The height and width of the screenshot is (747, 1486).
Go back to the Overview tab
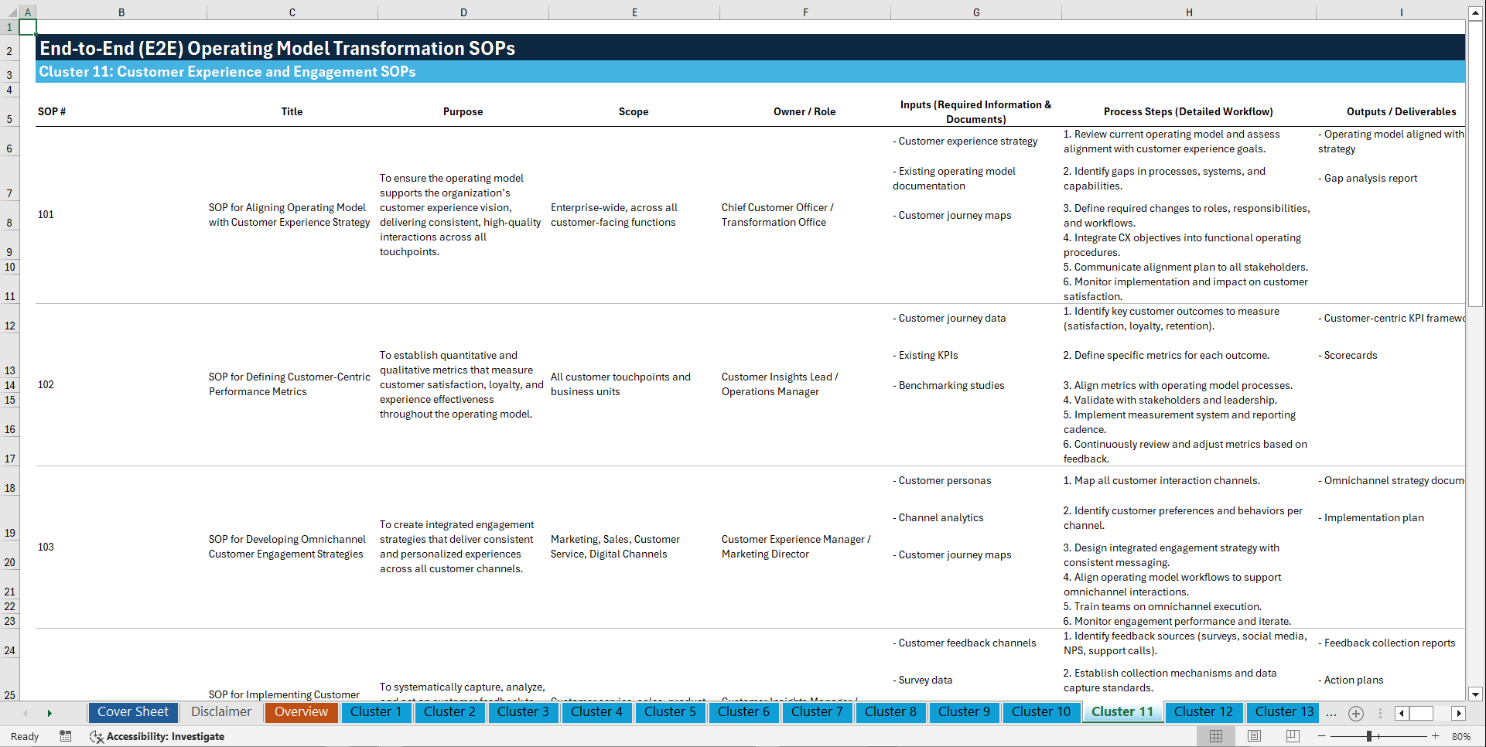(x=301, y=711)
